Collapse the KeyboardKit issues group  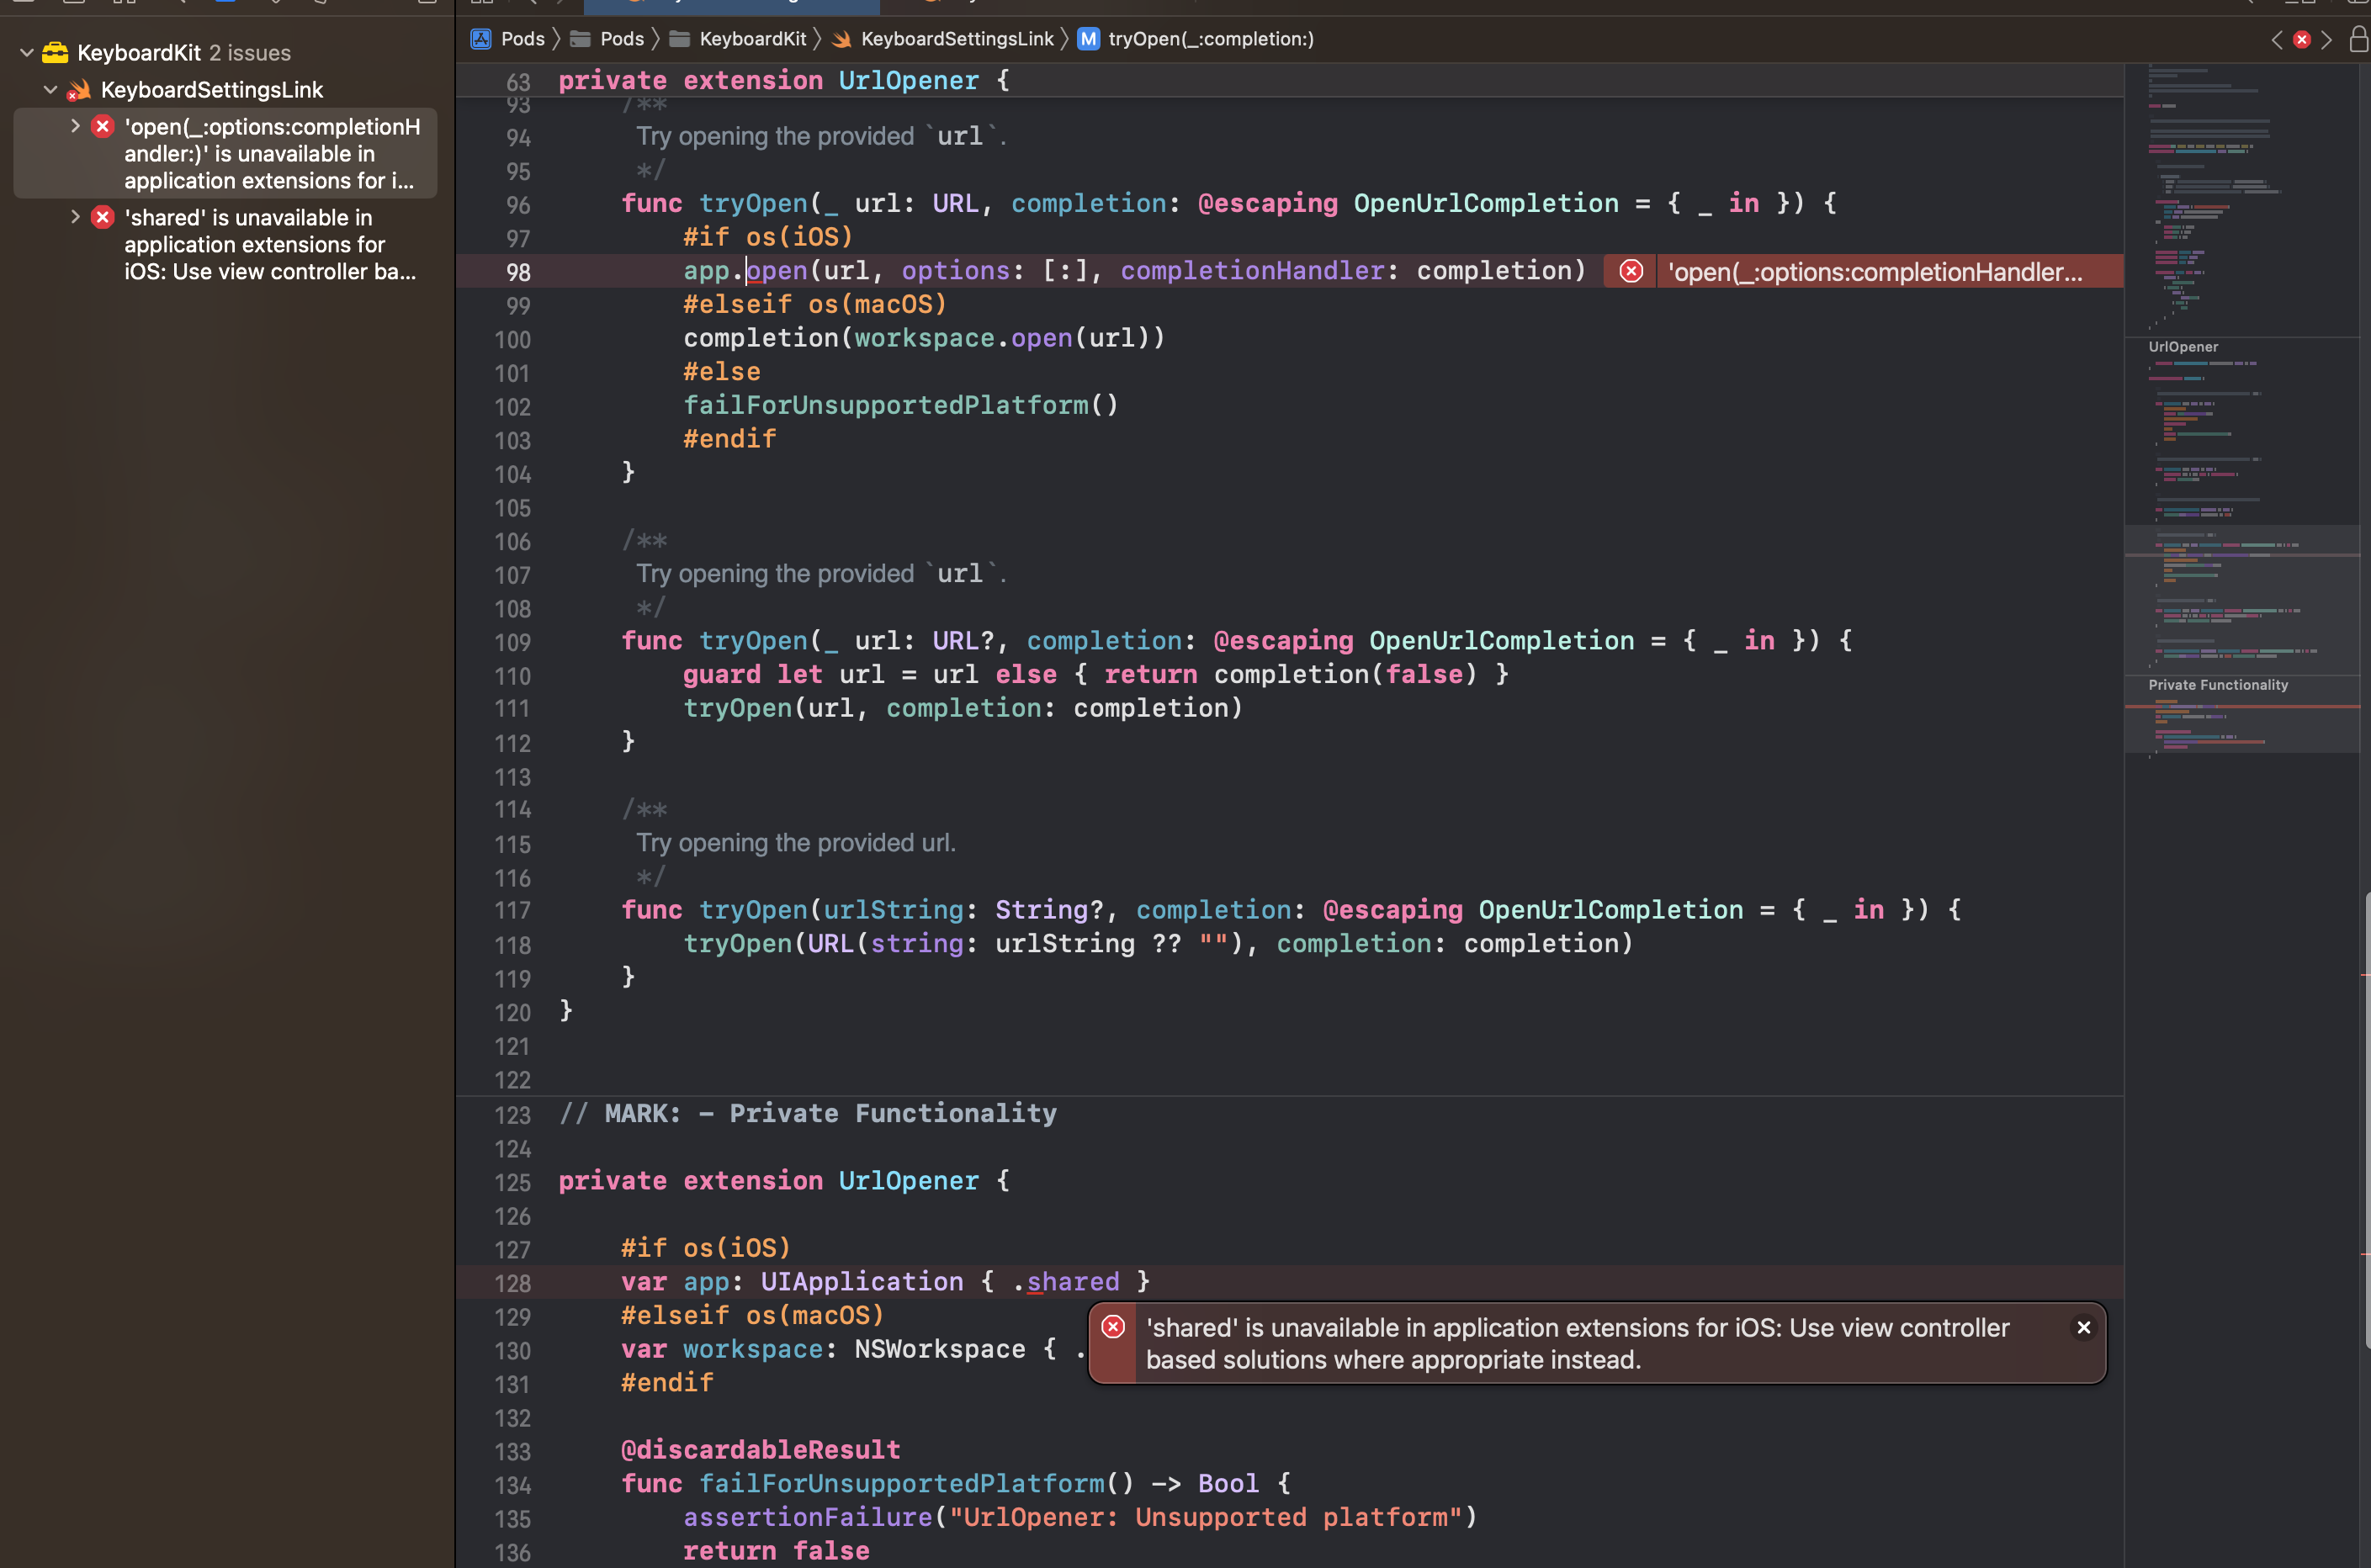27,53
